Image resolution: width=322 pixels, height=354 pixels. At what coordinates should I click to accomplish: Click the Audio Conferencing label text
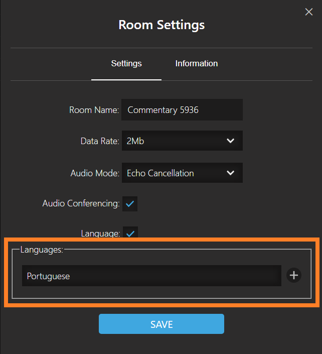point(81,203)
